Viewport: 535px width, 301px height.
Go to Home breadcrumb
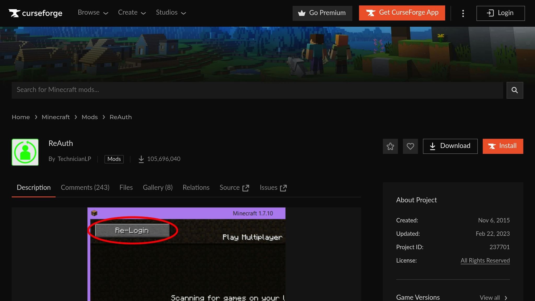click(21, 117)
